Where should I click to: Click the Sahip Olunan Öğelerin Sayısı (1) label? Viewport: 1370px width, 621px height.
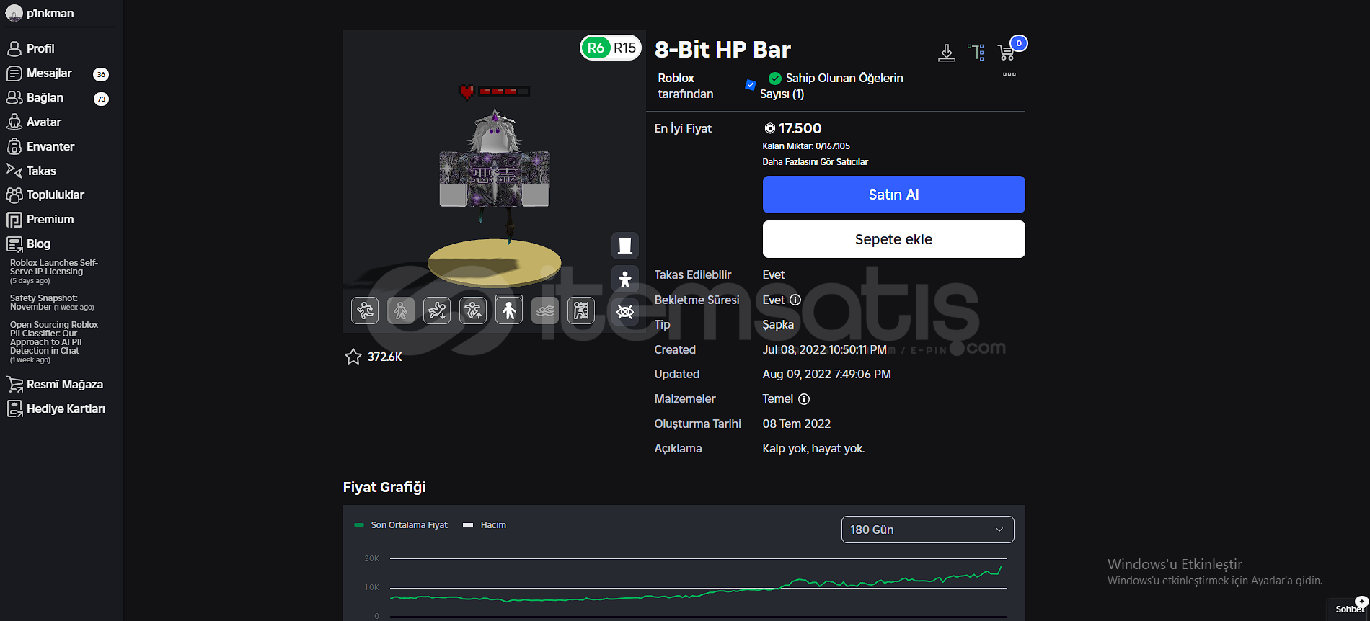(831, 86)
